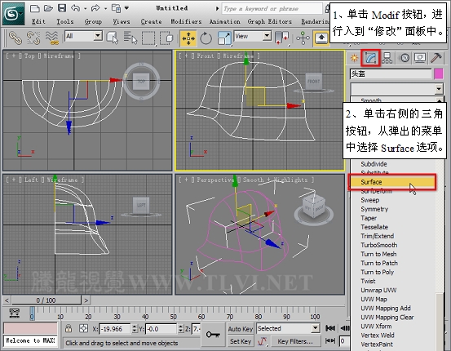Click the object name field 头盔
The height and width of the screenshot is (351, 451).
click(x=391, y=73)
